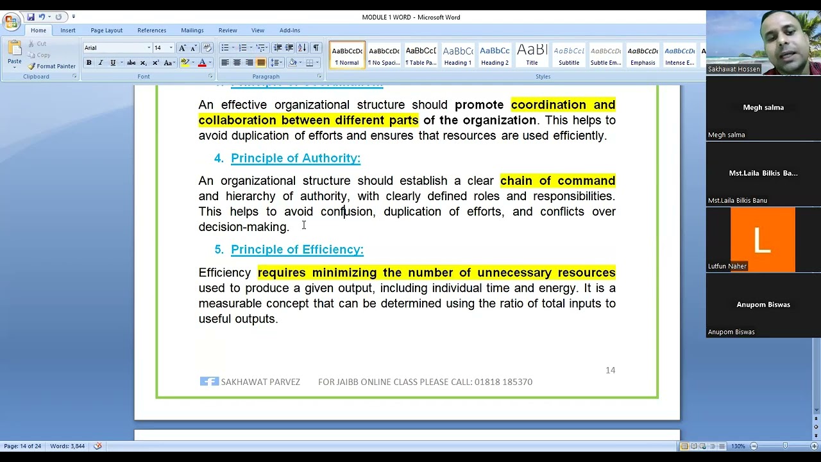Open the Mailings tab
This screenshot has width=821, height=462.
(x=192, y=30)
